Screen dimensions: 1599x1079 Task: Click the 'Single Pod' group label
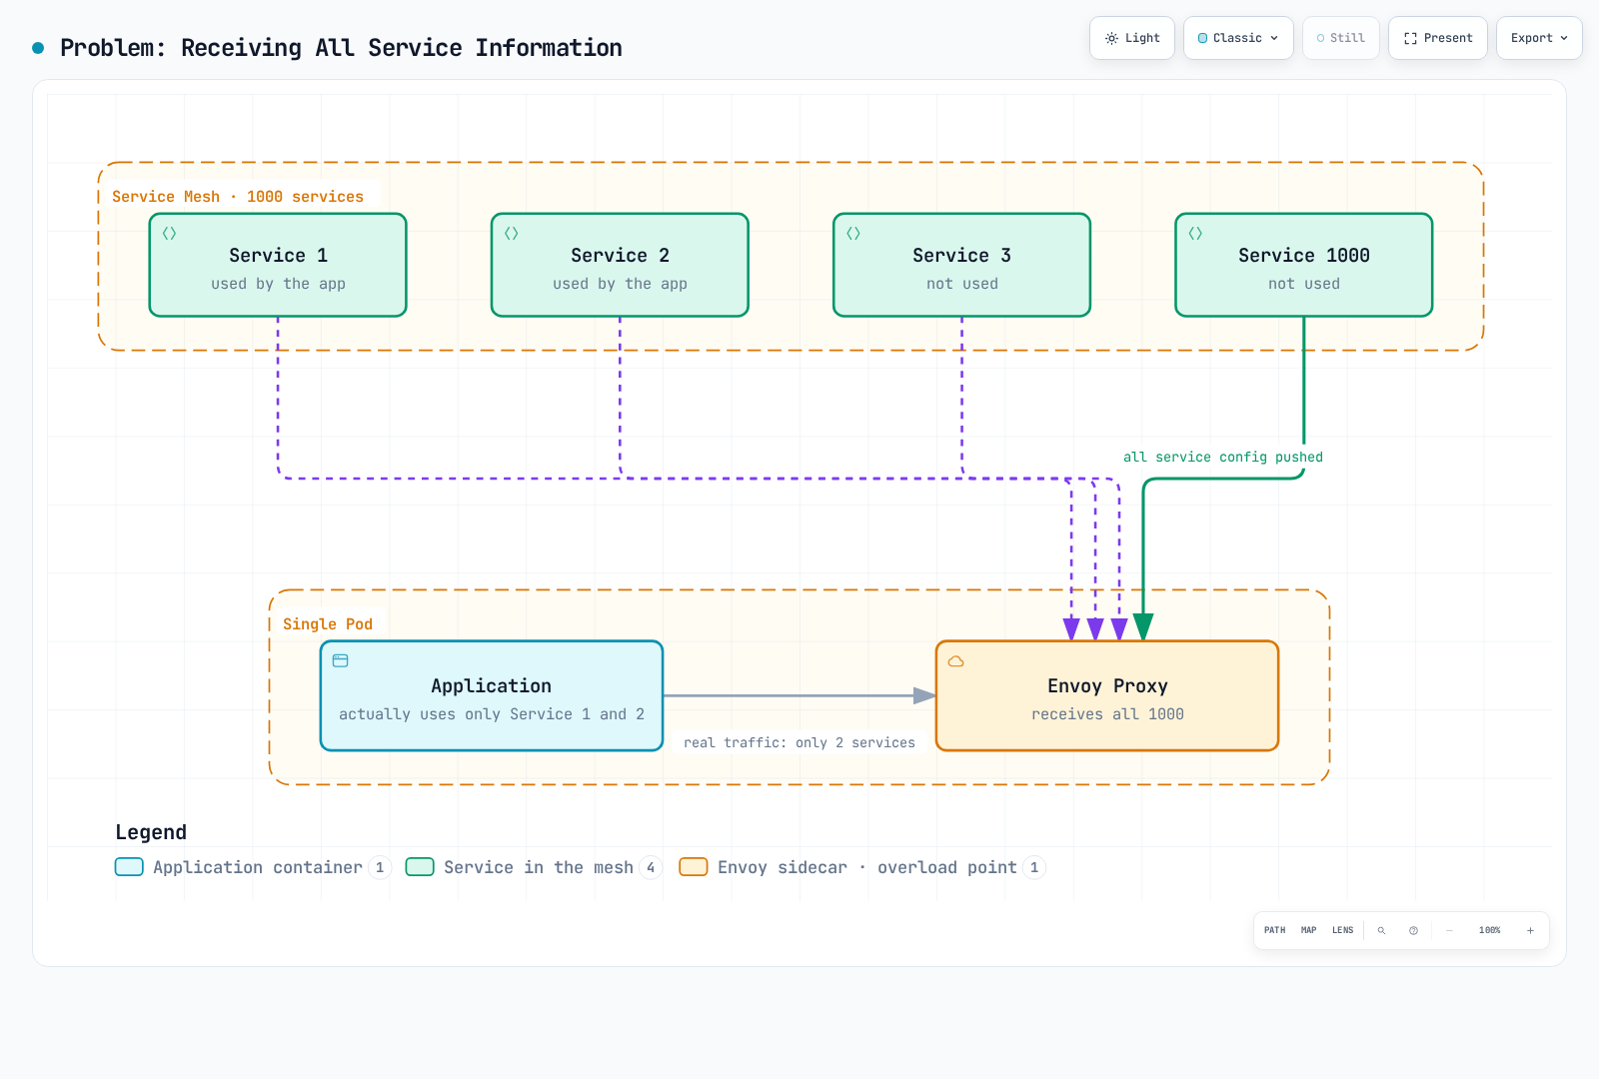(328, 624)
